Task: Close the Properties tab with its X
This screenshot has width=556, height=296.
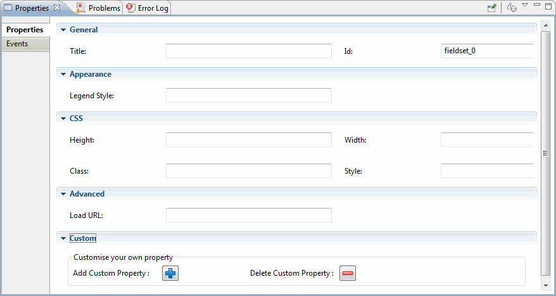Action: pos(57,8)
